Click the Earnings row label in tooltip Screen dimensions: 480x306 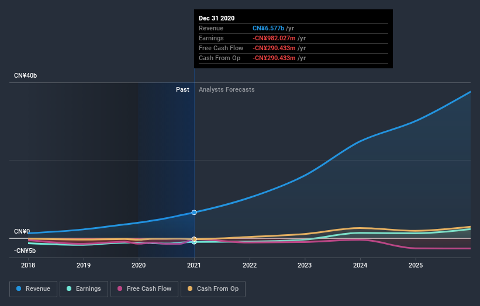(211, 38)
